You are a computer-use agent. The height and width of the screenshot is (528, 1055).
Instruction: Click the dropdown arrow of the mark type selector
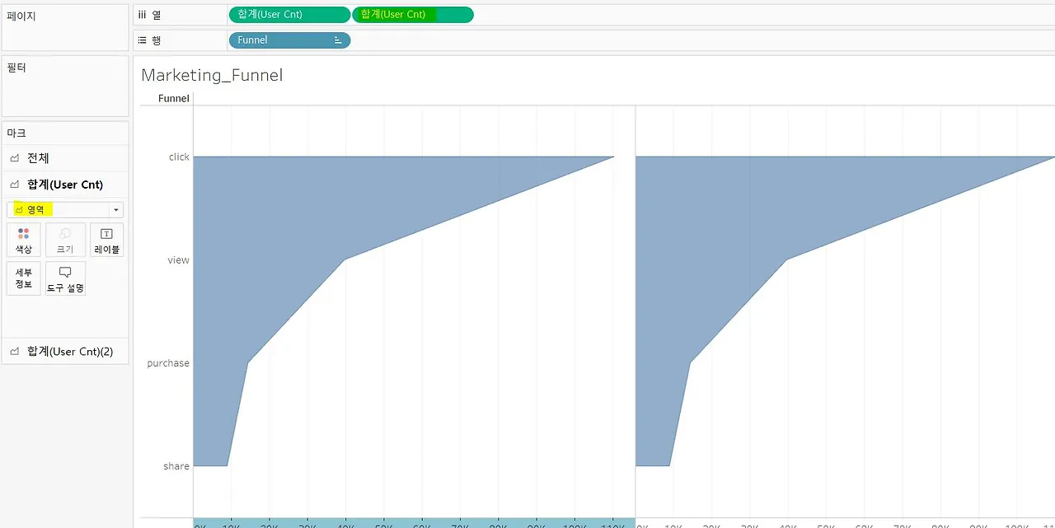(x=116, y=210)
